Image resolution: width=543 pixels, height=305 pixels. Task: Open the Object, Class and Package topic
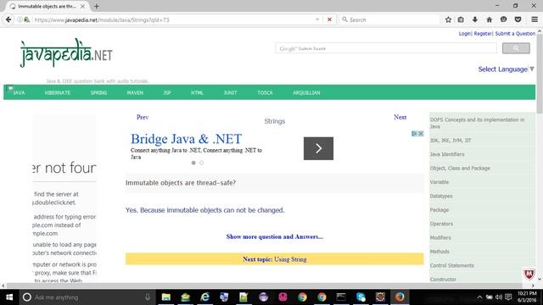460,168
